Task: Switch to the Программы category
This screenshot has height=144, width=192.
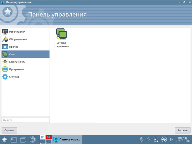Action: [x=25, y=69]
